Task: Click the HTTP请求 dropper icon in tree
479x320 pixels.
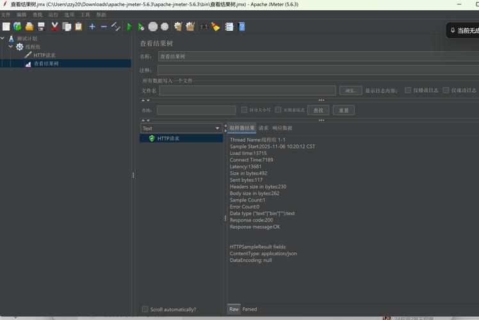Action: click(28, 55)
